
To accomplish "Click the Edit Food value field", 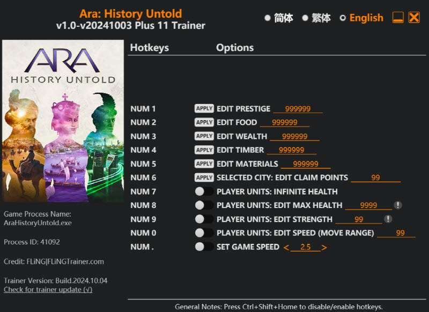I will tap(285, 122).
